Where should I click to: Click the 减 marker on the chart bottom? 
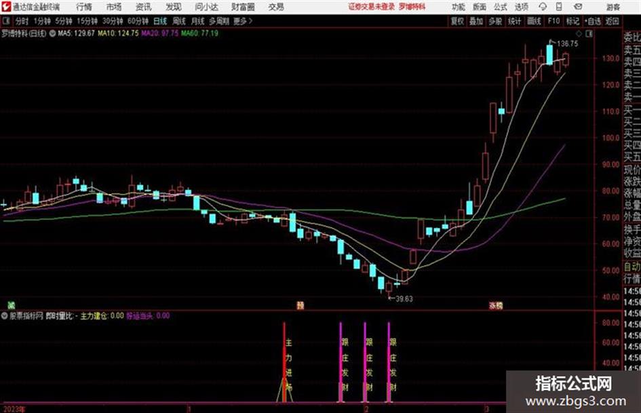tap(12, 305)
